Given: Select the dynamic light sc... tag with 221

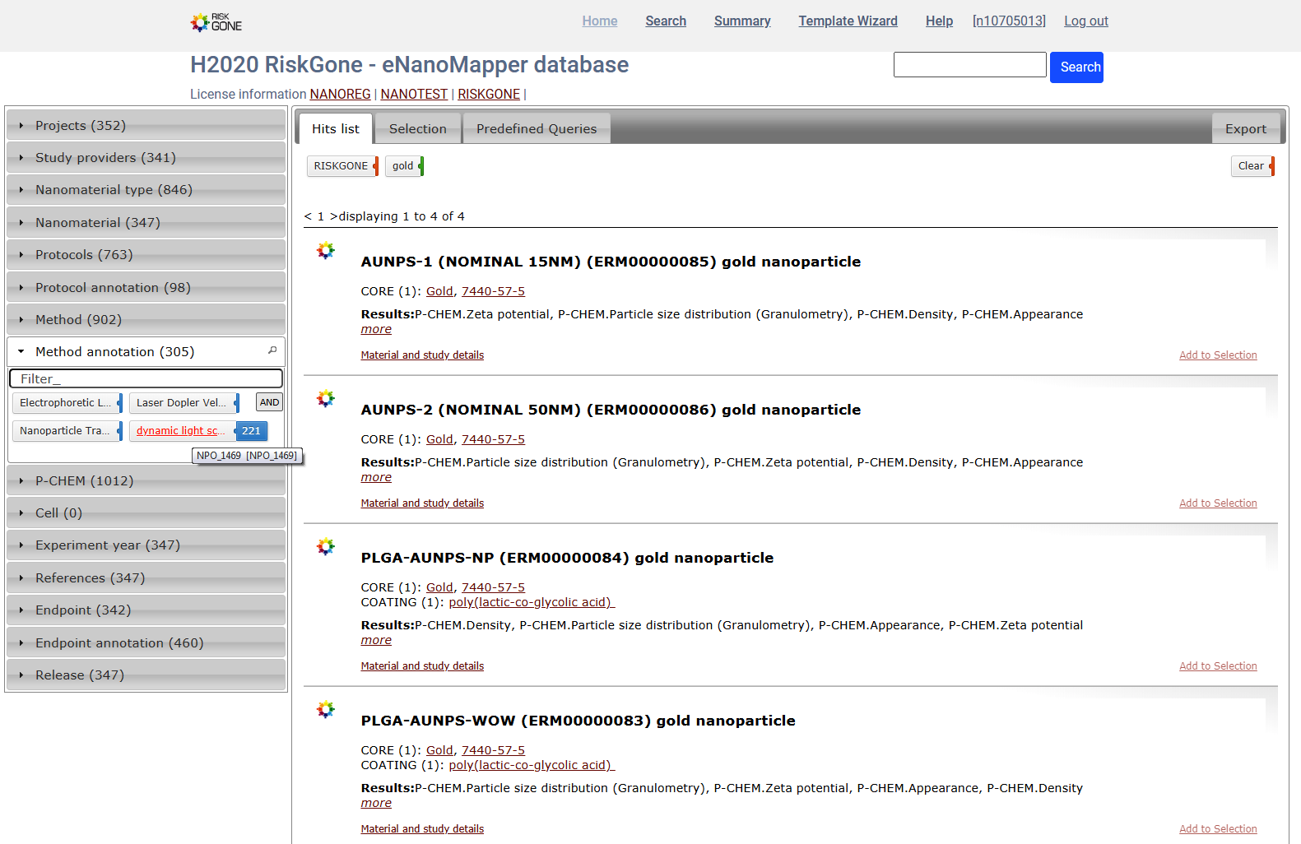Looking at the screenshot, I should 181,431.
